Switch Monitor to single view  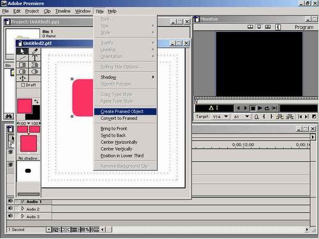click(x=259, y=27)
